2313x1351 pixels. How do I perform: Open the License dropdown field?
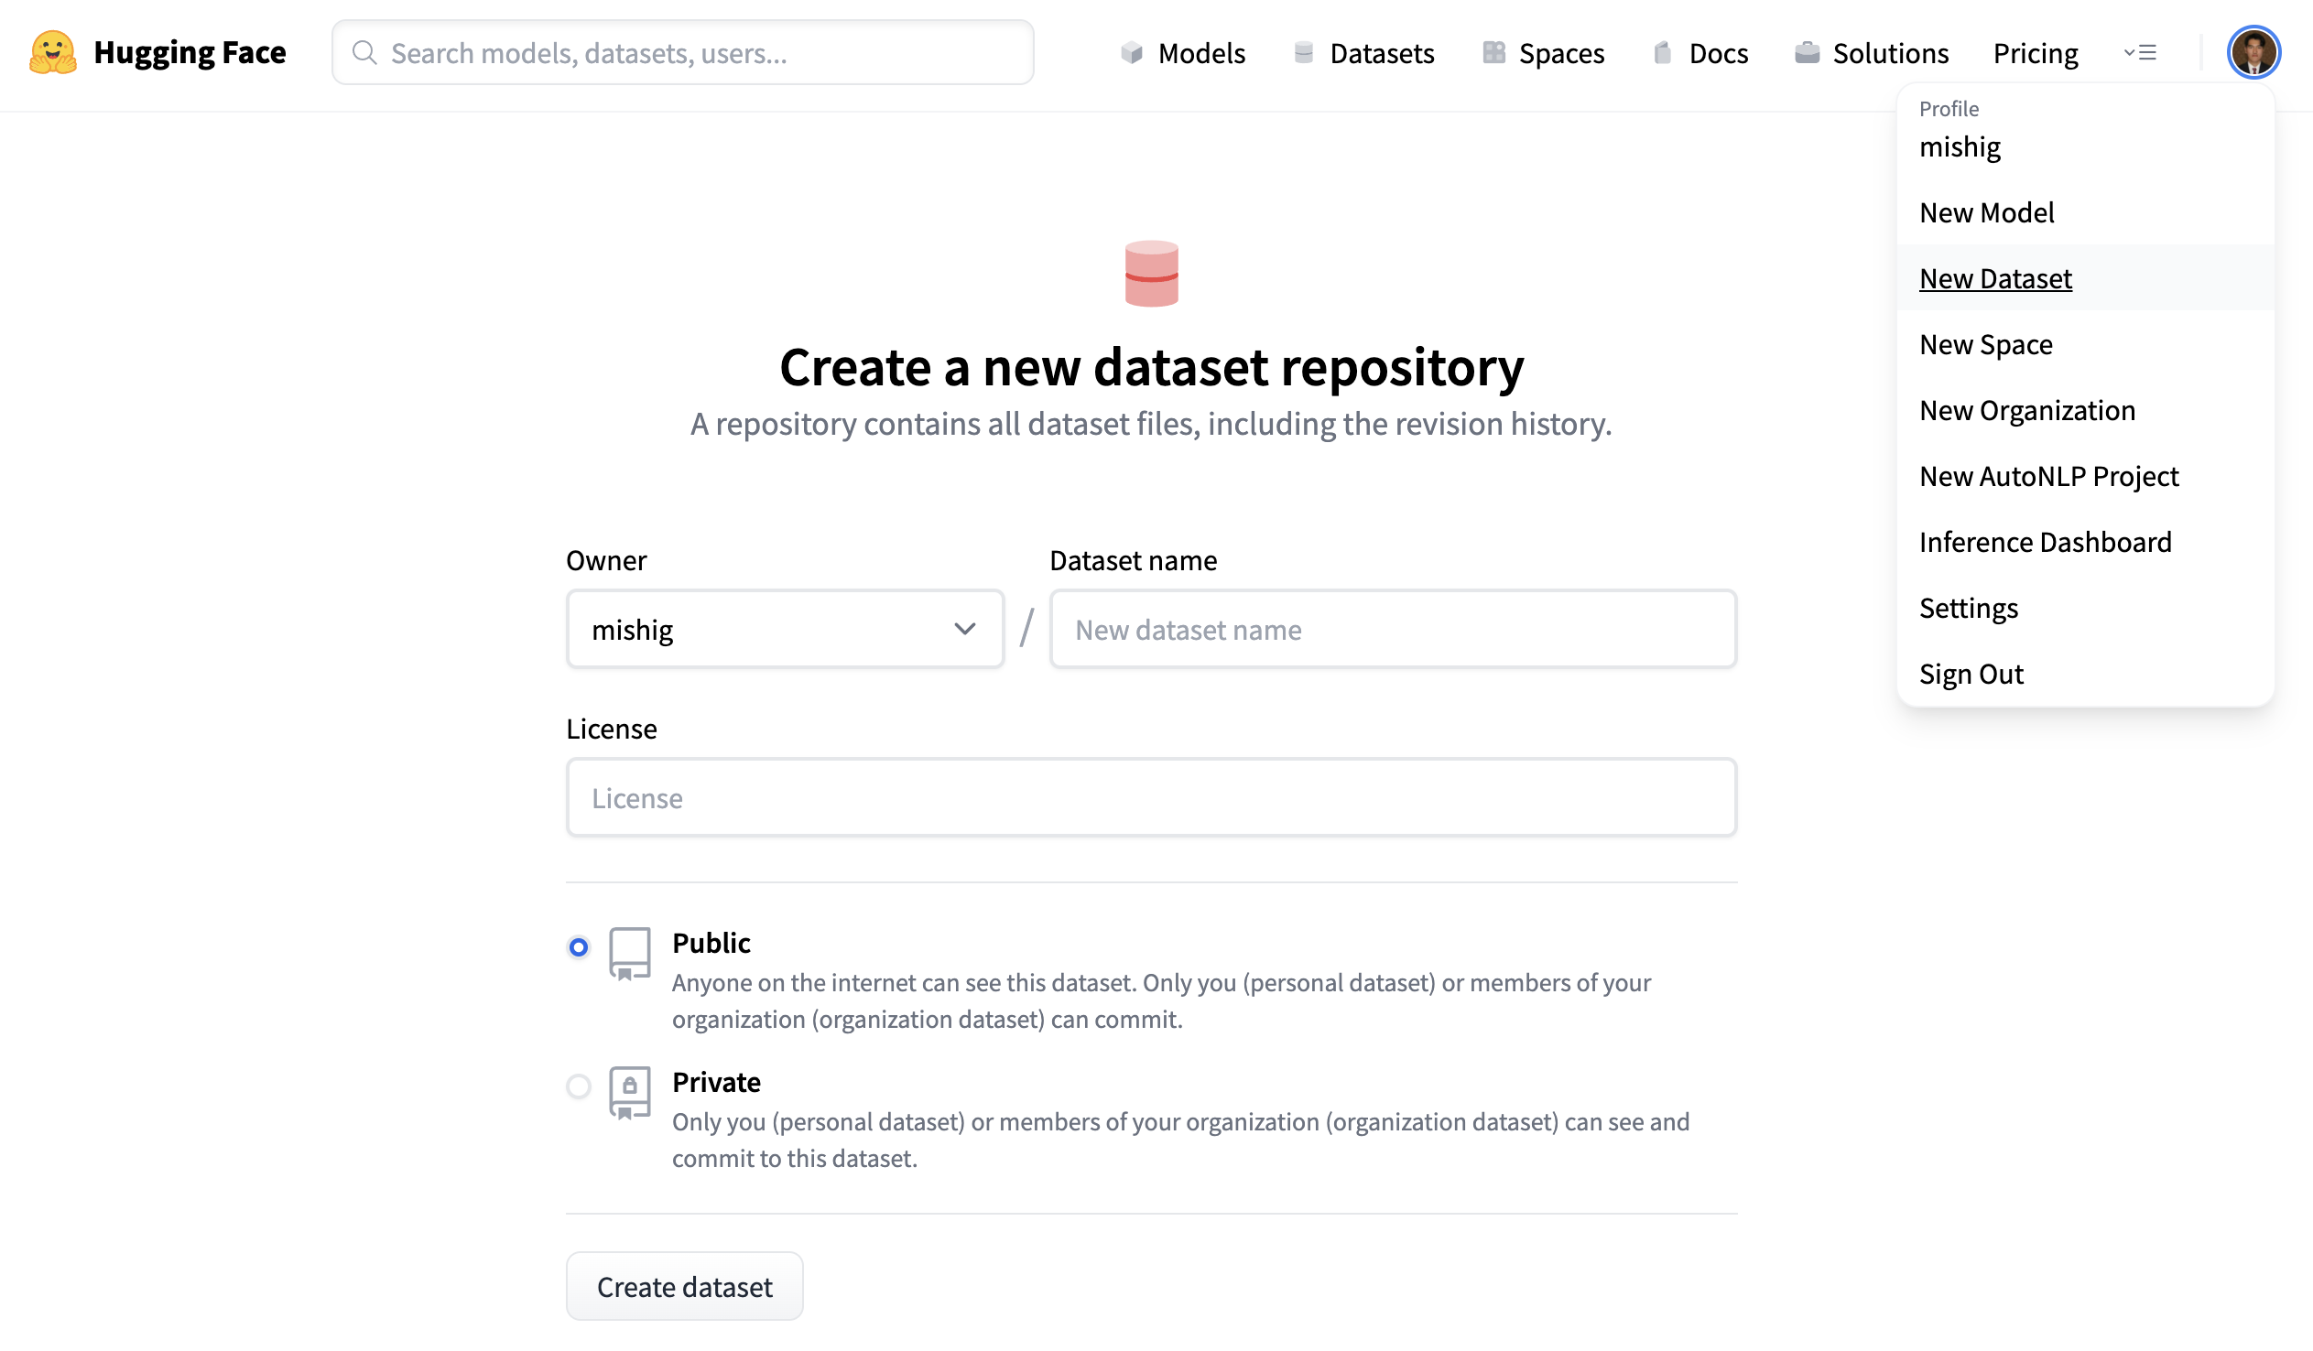(x=1152, y=798)
